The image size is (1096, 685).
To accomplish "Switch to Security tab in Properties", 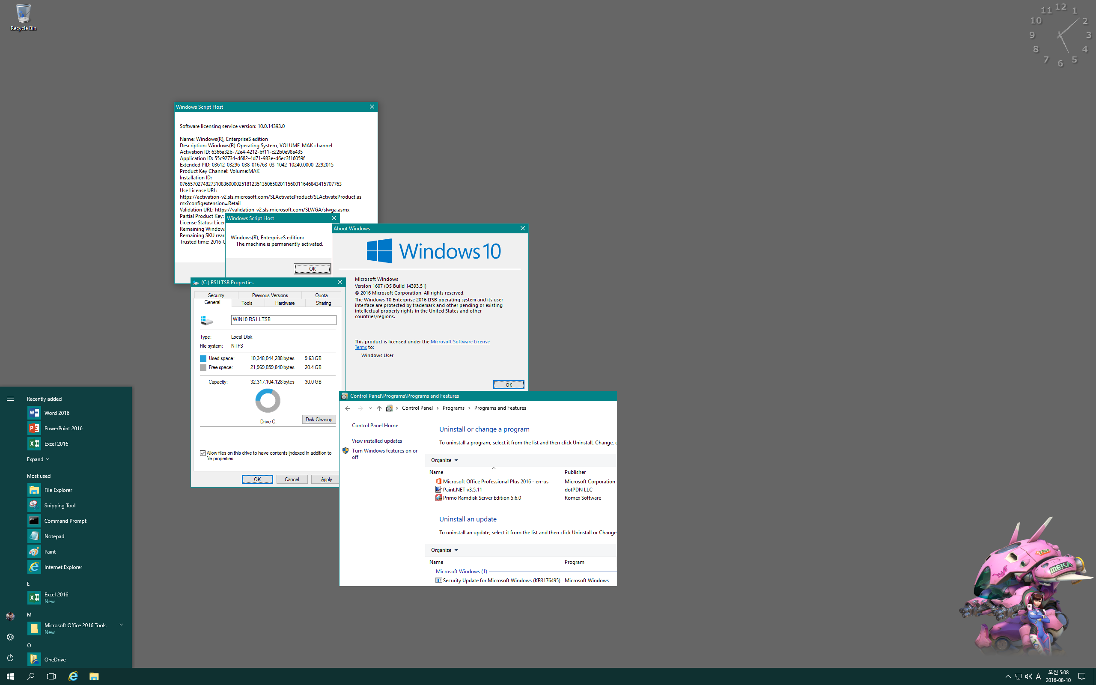I will [x=216, y=295].
